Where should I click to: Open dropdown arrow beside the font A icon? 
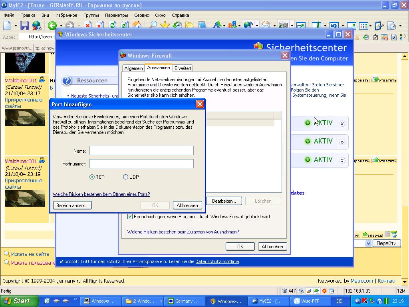(x=224, y=26)
